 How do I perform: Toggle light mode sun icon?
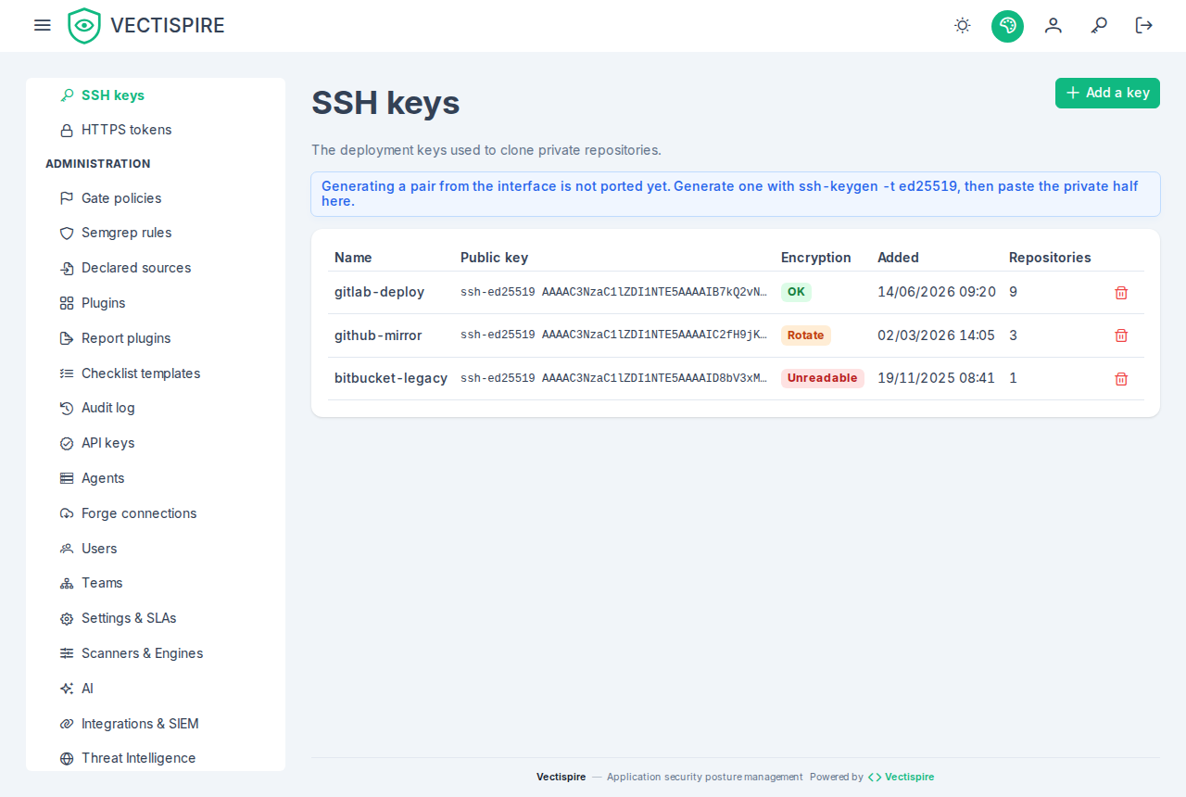[x=963, y=25]
